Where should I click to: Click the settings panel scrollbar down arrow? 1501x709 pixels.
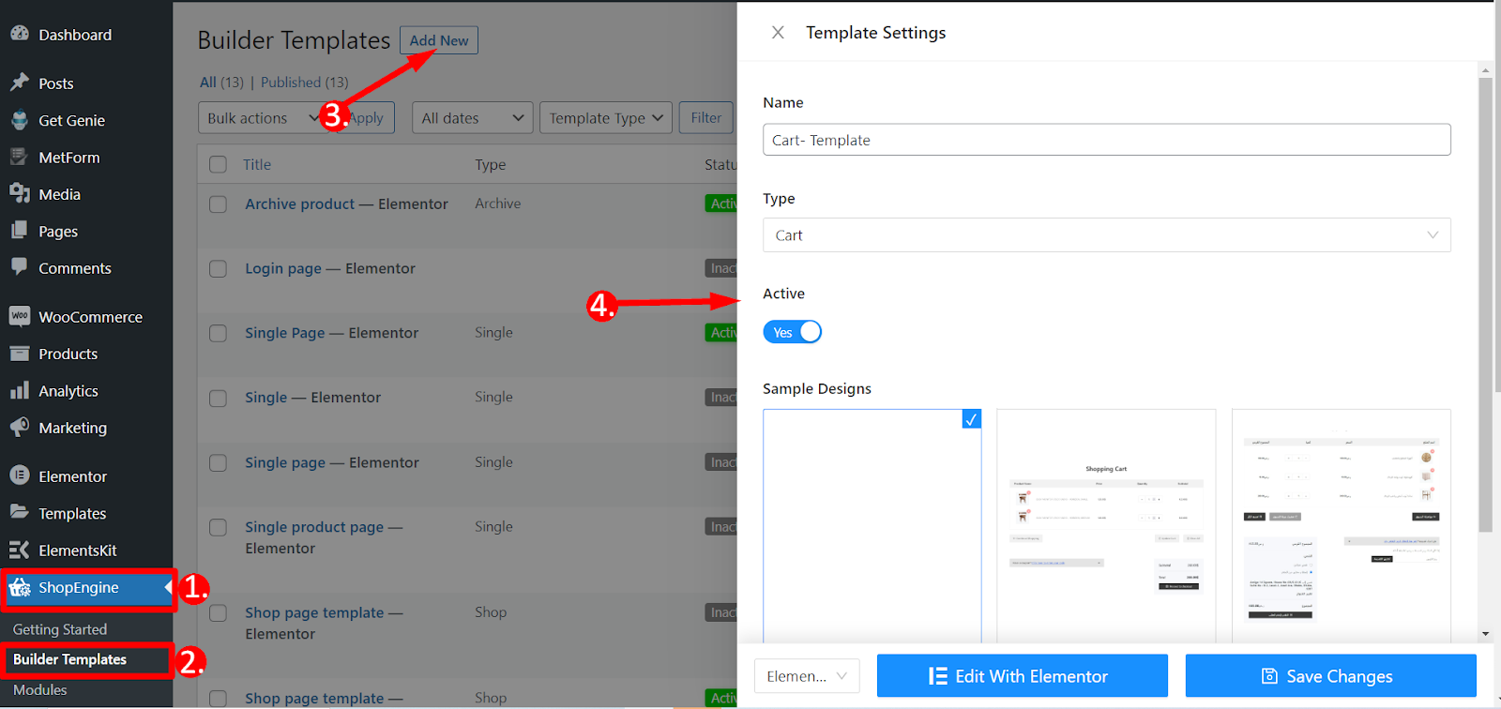(1485, 634)
